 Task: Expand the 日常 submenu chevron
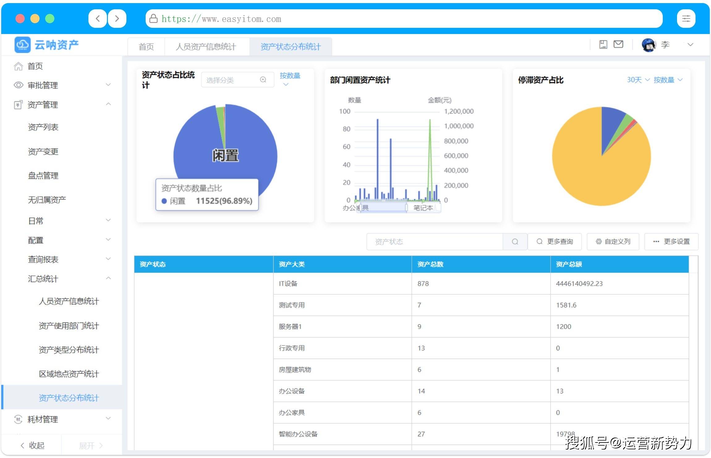point(108,220)
